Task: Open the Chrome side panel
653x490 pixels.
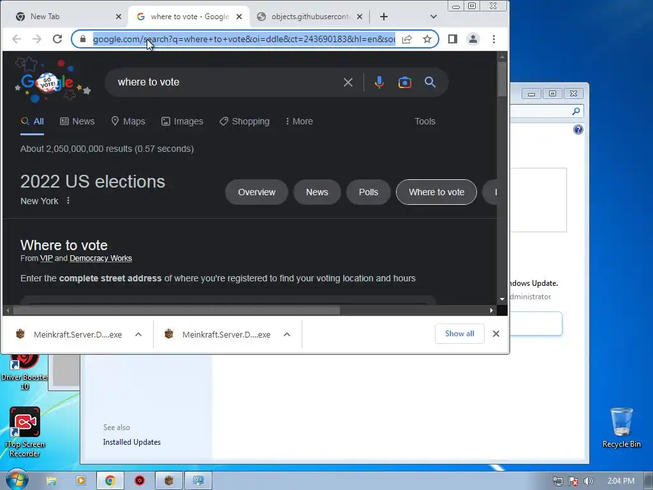Action: tap(453, 39)
